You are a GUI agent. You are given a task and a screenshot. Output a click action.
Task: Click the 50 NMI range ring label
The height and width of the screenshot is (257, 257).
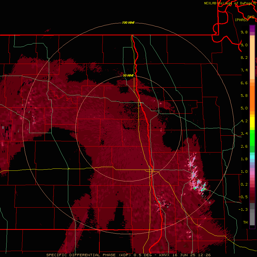pos(128,75)
